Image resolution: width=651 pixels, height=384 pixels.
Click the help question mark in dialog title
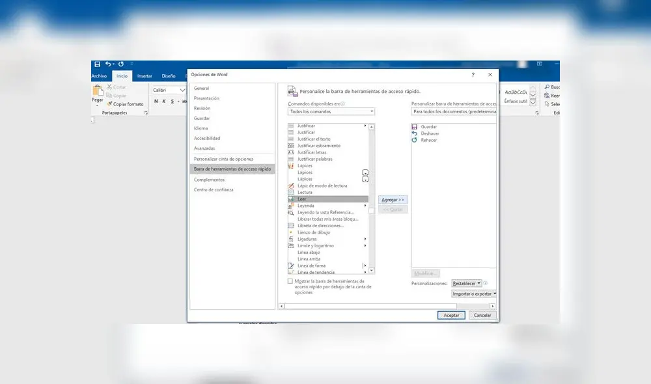click(473, 75)
